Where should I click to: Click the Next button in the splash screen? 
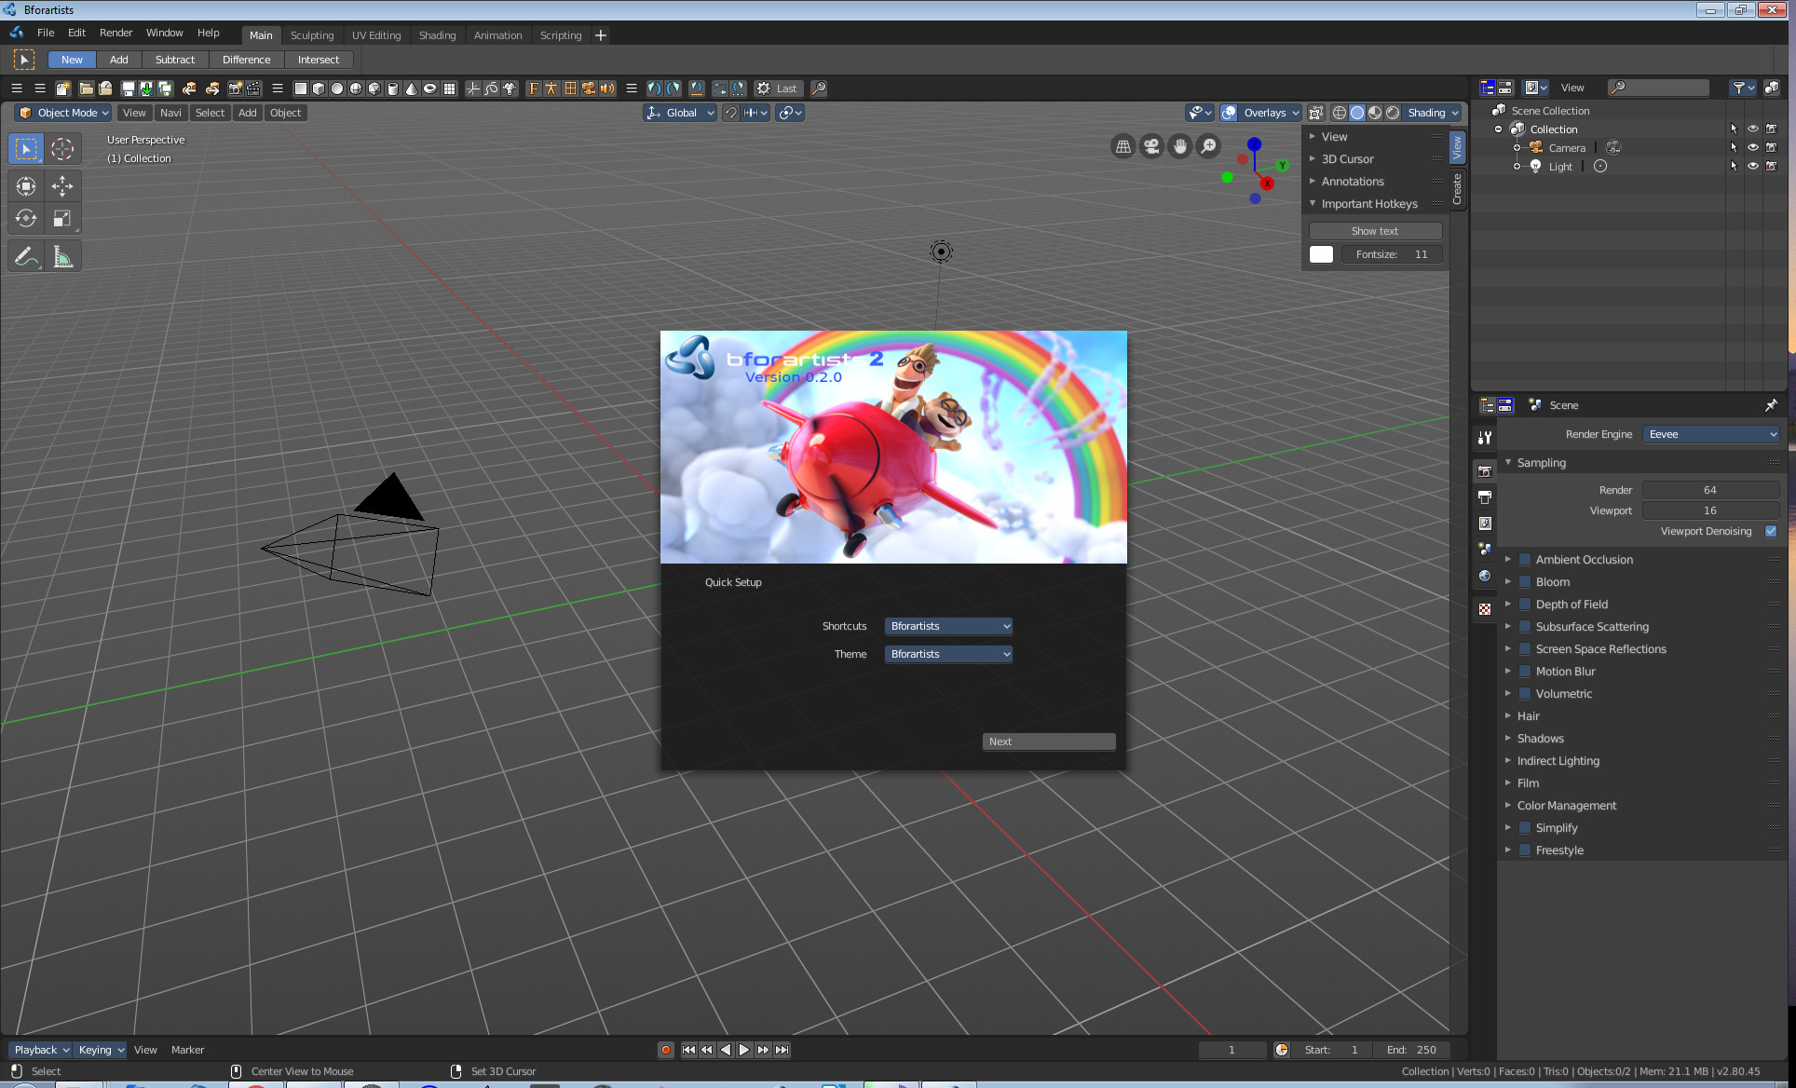click(x=1048, y=741)
